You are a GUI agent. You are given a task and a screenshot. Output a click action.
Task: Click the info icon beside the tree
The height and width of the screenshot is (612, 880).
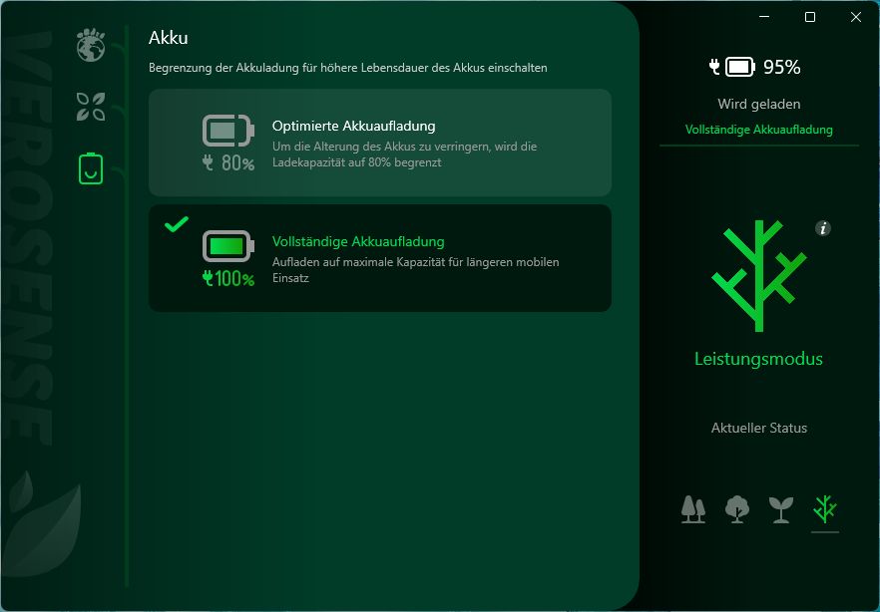point(823,228)
